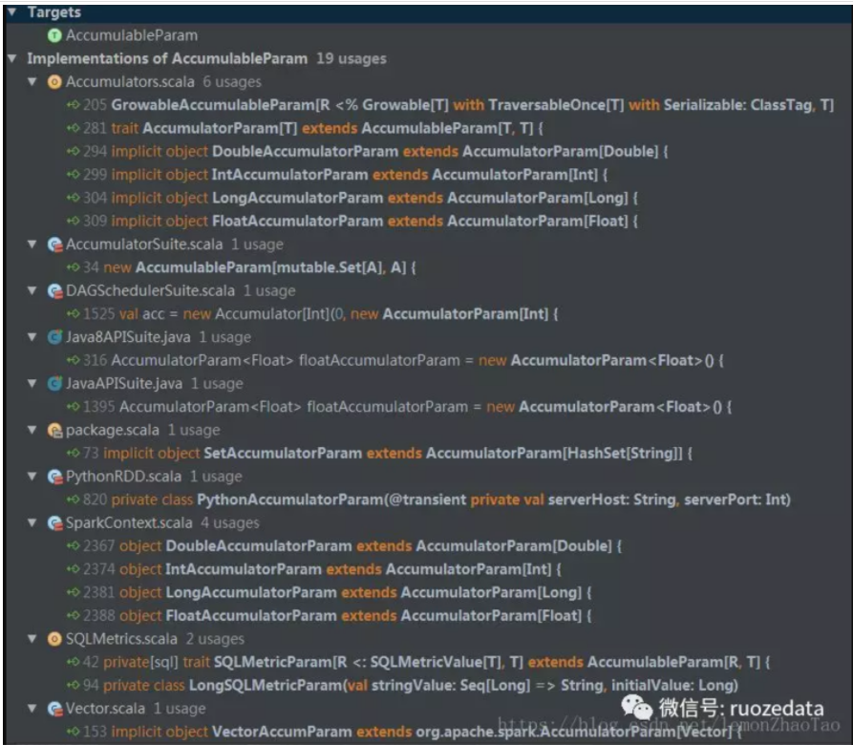Select the AccumulableParam target entry
This screenshot has width=853, height=745.
click(x=132, y=35)
